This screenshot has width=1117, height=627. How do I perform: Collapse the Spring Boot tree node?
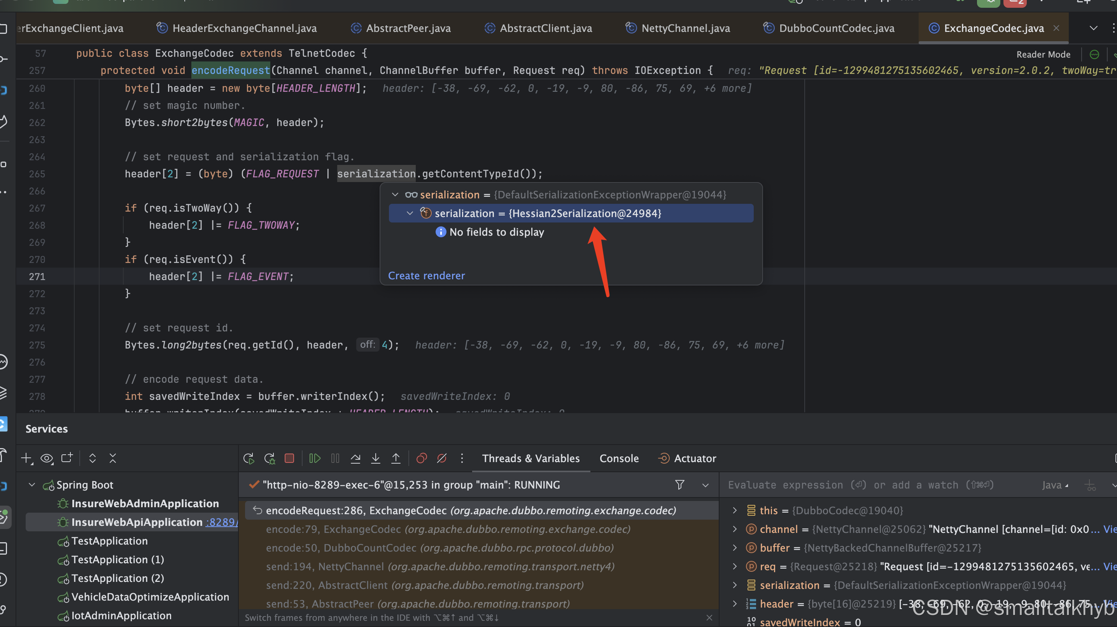tap(32, 485)
